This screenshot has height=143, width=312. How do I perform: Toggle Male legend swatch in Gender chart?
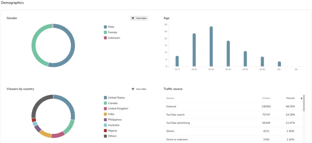click(x=105, y=27)
